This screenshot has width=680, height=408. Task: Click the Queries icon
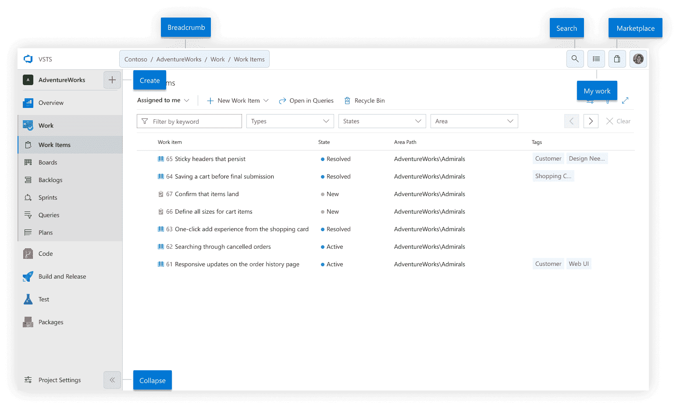pos(28,215)
